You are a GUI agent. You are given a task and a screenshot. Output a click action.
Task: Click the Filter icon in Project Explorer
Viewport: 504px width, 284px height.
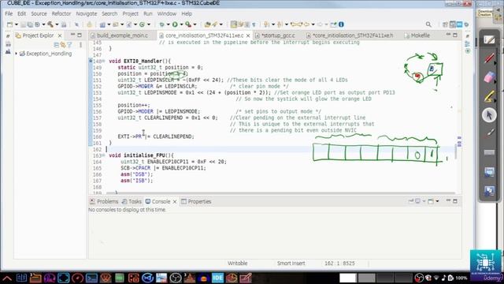(70, 45)
